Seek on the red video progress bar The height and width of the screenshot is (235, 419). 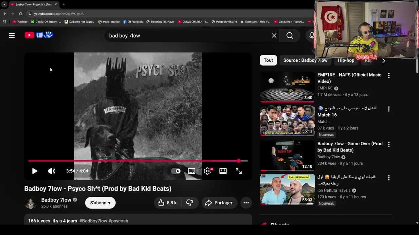coord(138,161)
